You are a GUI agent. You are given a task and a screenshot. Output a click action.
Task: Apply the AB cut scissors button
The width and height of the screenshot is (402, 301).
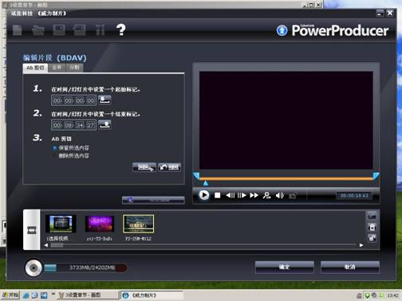(144, 167)
